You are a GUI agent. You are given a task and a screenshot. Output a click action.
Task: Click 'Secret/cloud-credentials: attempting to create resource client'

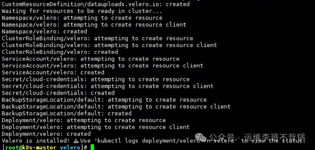pos(108,86)
